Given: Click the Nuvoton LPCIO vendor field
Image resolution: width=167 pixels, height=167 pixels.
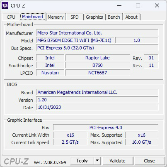Looking at the screenshot, I should click(50, 73).
